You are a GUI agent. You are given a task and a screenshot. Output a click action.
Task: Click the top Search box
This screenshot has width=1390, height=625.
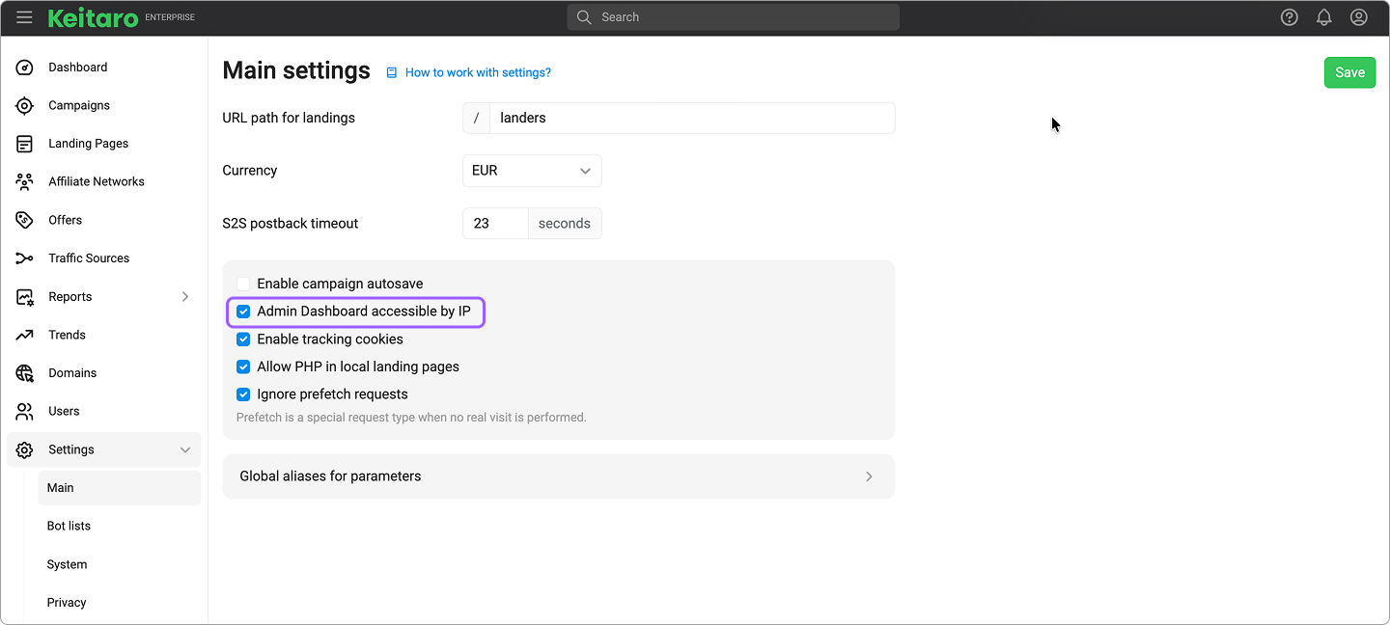[734, 17]
